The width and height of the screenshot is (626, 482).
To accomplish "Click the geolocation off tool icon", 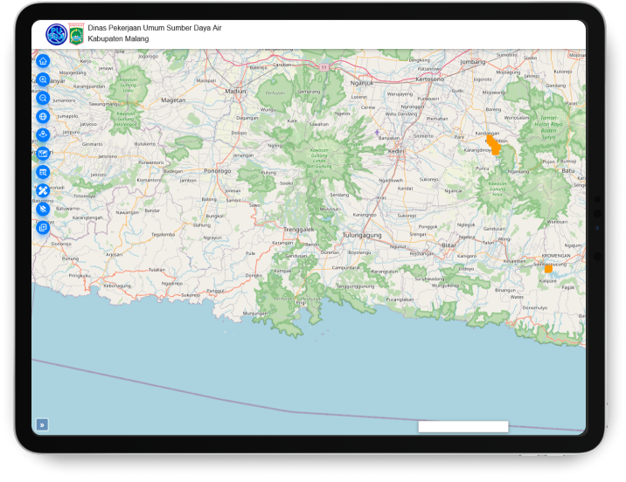I will [43, 209].
